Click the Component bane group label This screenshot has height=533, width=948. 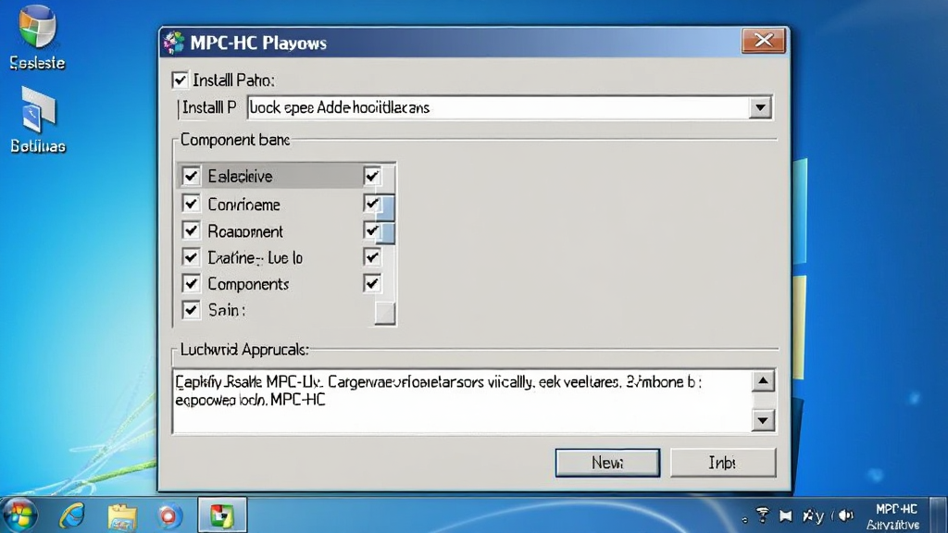click(235, 141)
